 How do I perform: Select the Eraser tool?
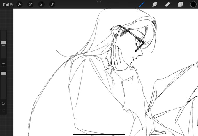[167, 4]
